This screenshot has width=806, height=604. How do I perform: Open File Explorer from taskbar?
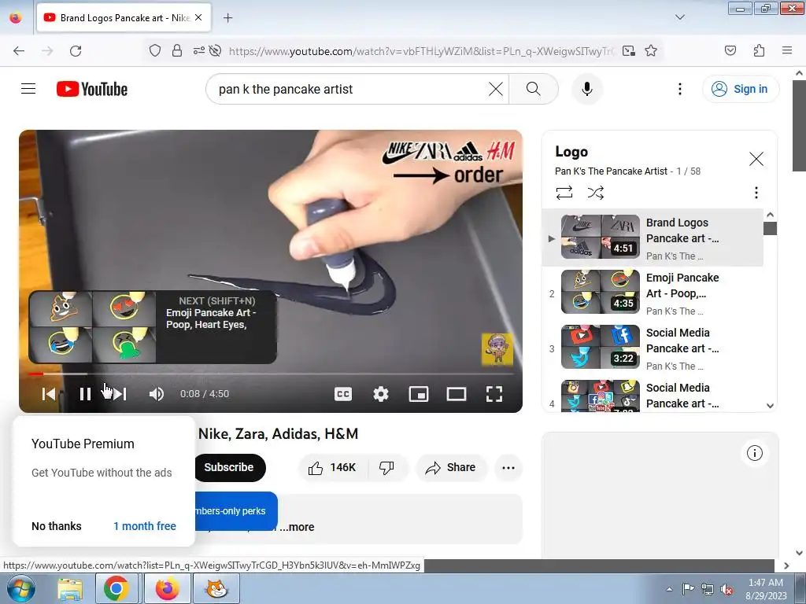pyautogui.click(x=70, y=588)
